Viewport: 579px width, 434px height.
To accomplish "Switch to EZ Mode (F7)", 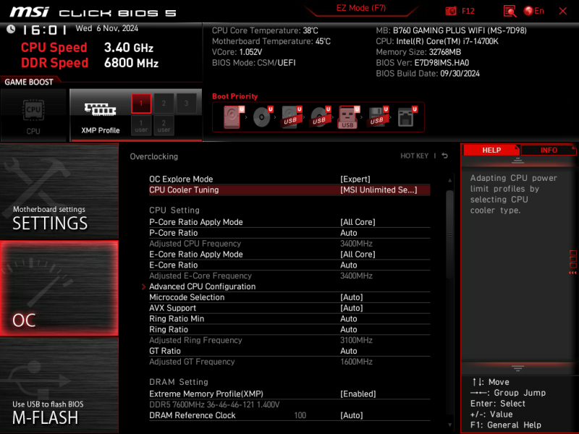I will point(362,8).
